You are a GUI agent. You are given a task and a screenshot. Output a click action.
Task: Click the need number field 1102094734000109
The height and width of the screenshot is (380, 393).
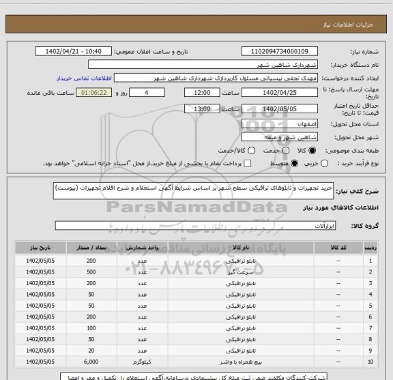click(280, 51)
